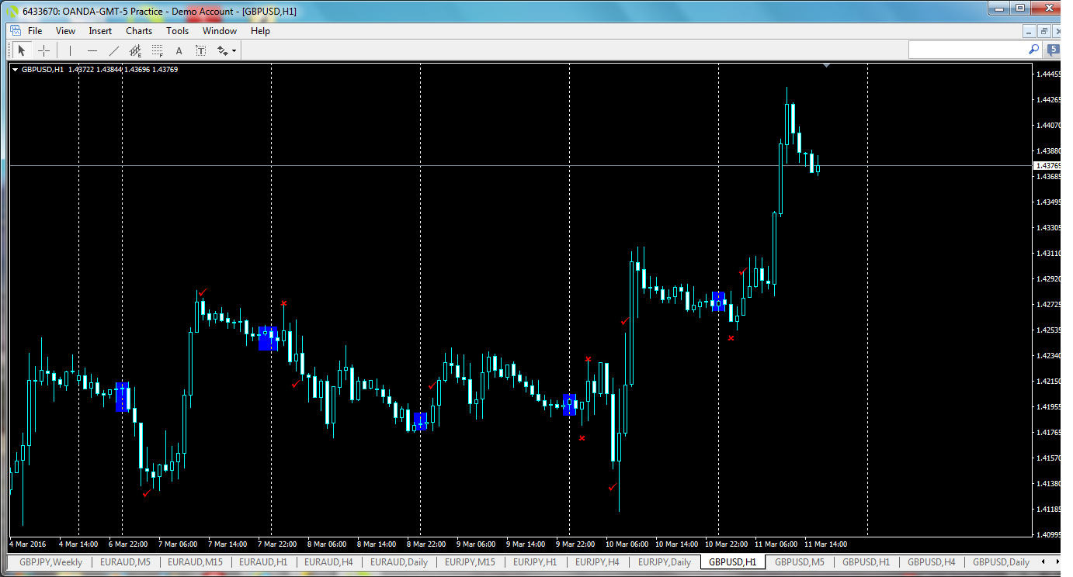Screen dimensions: 1073x577
Task: Click the 1.43722 open price in chart header
Action: [x=81, y=70]
